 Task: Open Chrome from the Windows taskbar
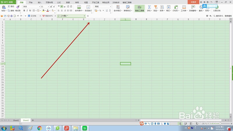click(40, 128)
